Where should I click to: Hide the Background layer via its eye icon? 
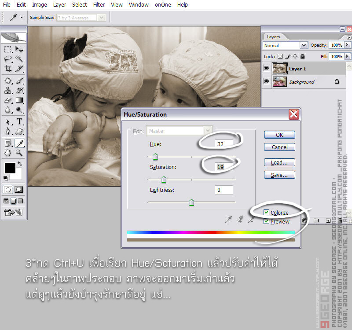coord(267,81)
